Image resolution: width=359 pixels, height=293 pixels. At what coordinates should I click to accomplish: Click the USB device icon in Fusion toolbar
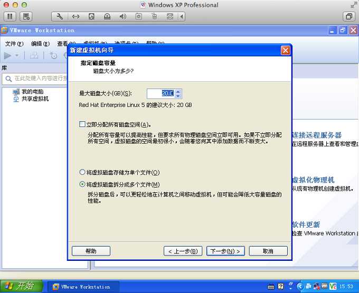tap(154, 16)
